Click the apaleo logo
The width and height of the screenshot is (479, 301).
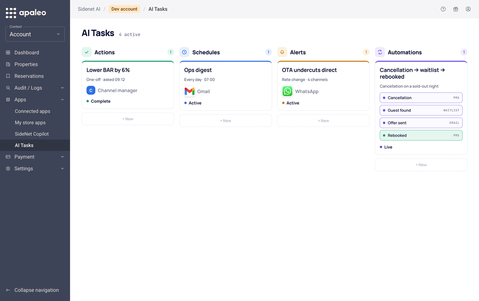[x=26, y=13]
